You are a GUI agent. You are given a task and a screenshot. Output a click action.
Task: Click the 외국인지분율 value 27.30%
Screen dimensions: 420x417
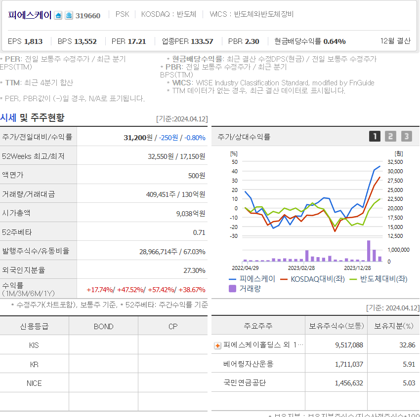pyautogui.click(x=194, y=270)
